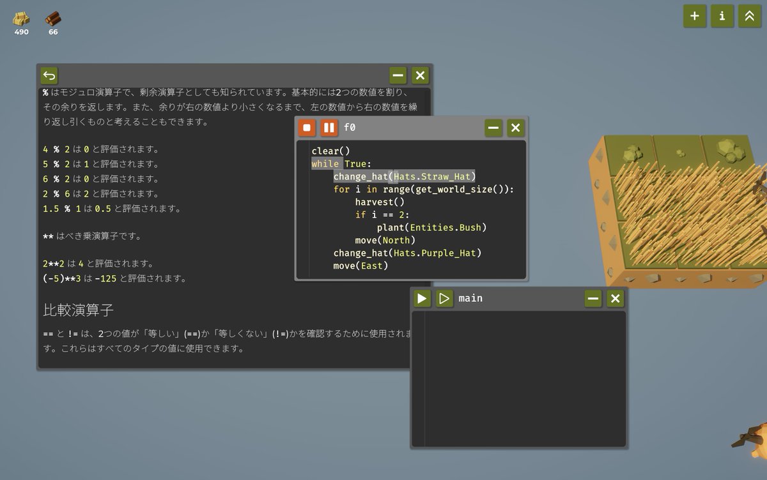
Task: Click the wood logs resource icon
Action: (53, 19)
